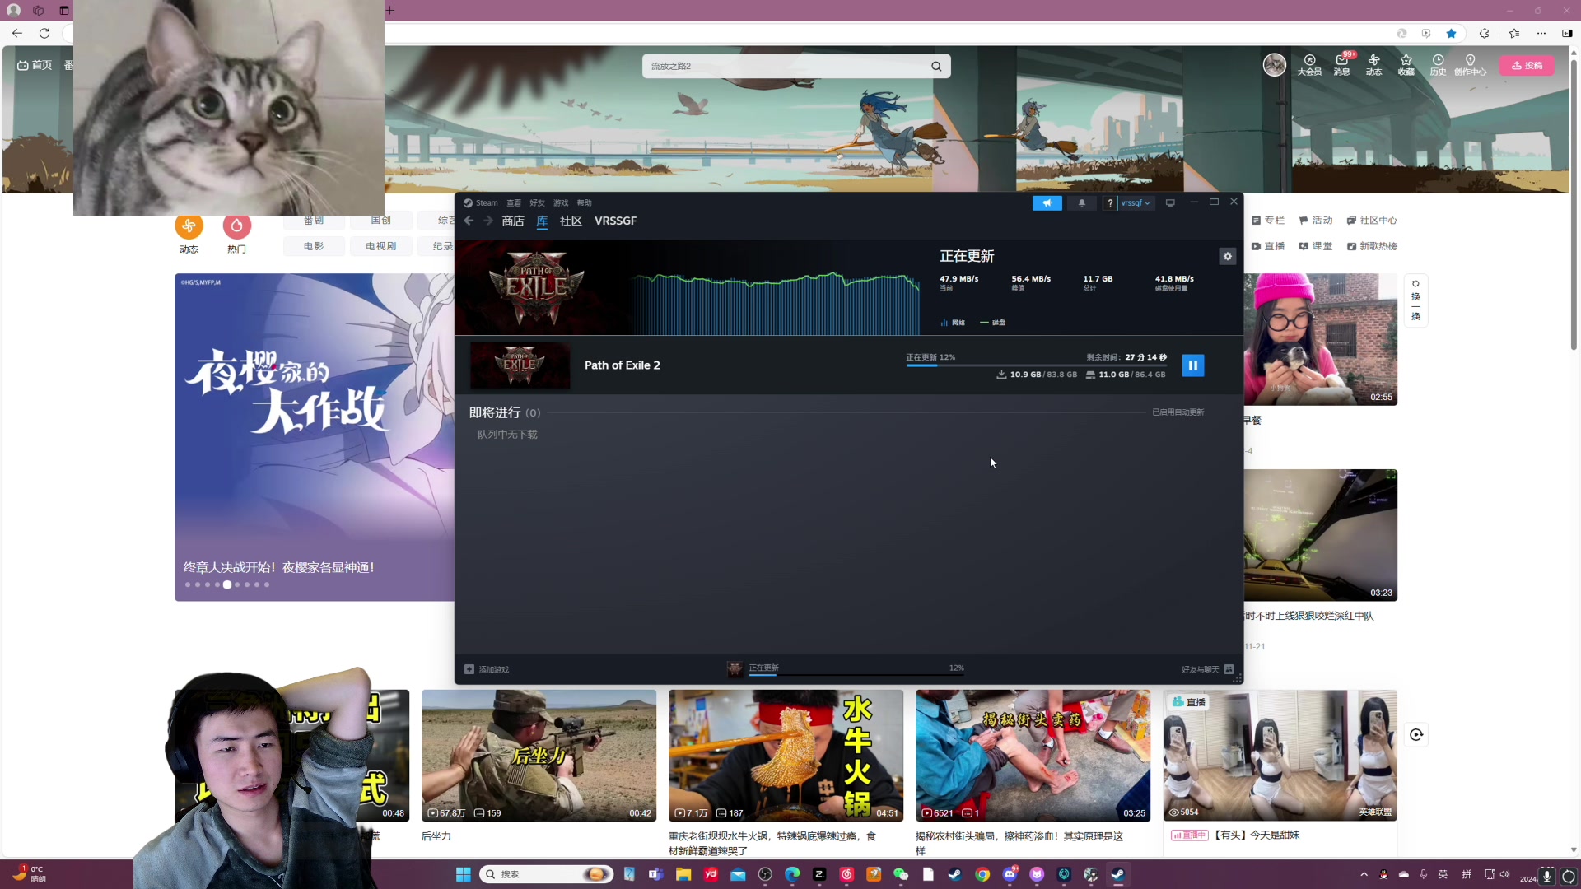The height and width of the screenshot is (889, 1581).
Task: Open 社区中心 link on Bilibili
Action: [1372, 221]
